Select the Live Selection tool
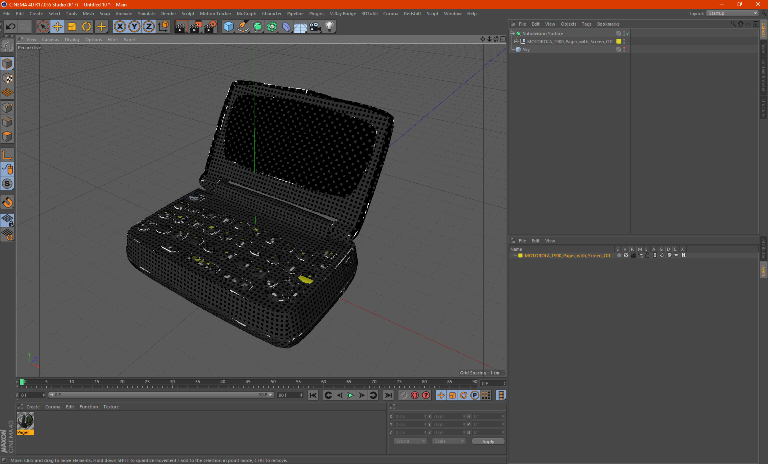 tap(43, 27)
